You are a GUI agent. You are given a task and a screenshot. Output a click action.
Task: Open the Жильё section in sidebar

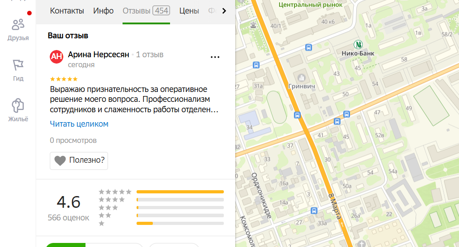(18, 110)
